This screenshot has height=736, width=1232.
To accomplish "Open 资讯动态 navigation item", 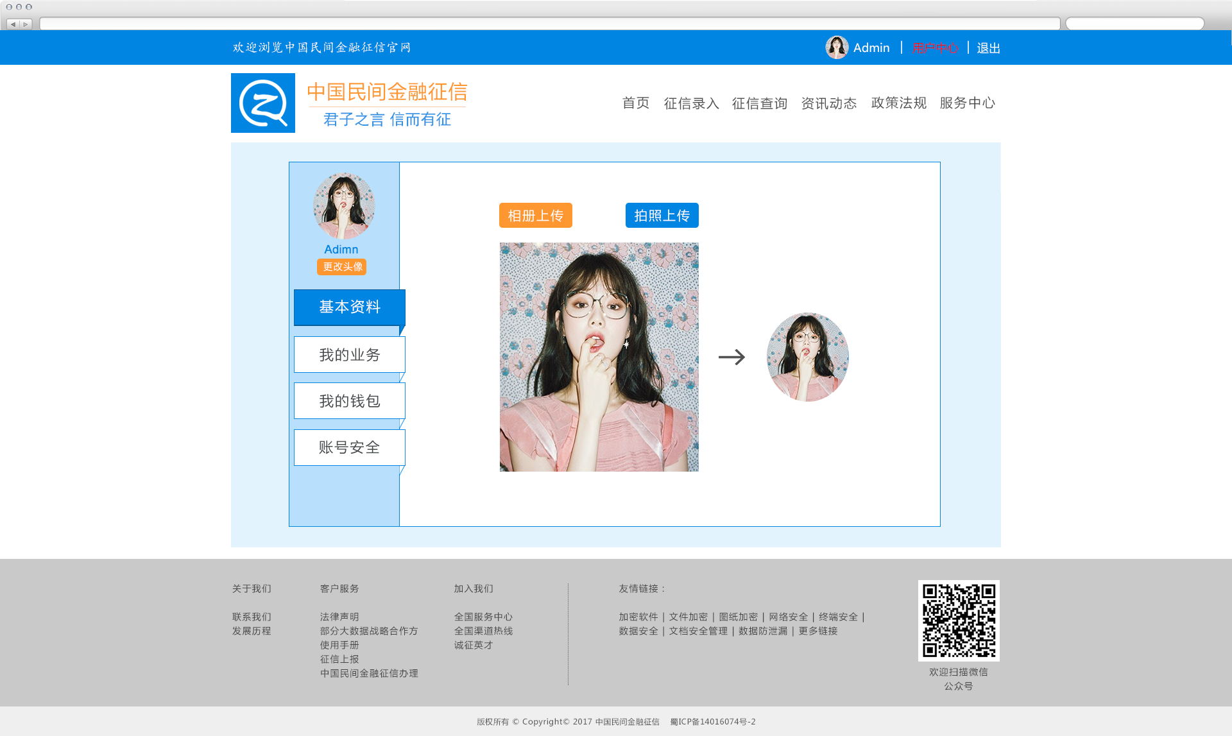I will pyautogui.click(x=829, y=103).
